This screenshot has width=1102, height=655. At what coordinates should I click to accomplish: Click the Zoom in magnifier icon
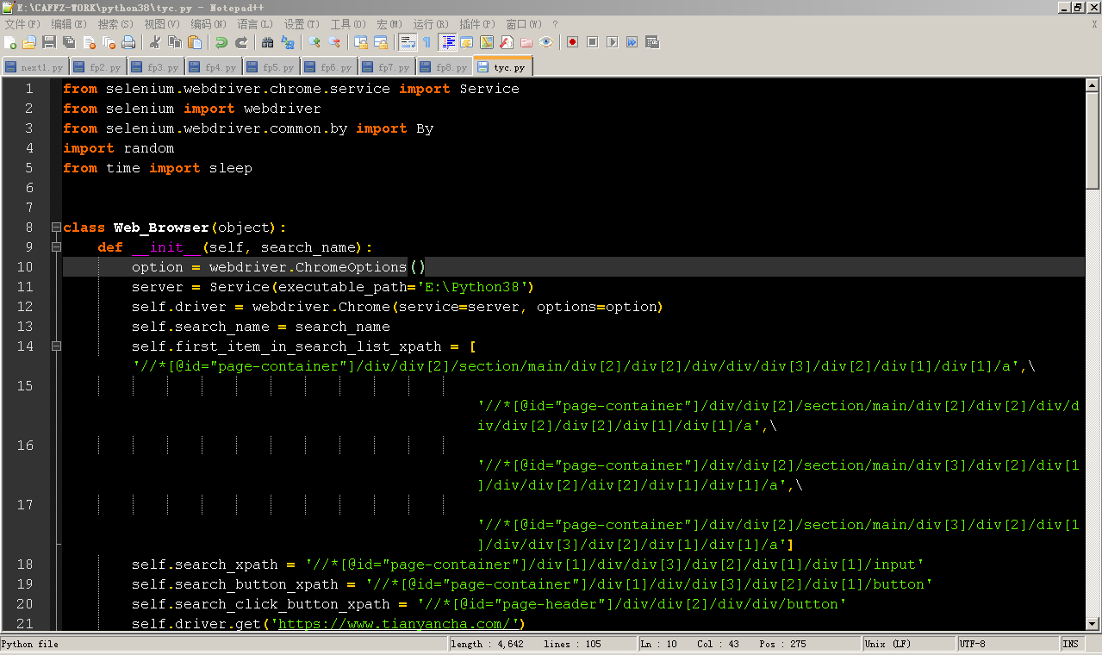(x=314, y=42)
